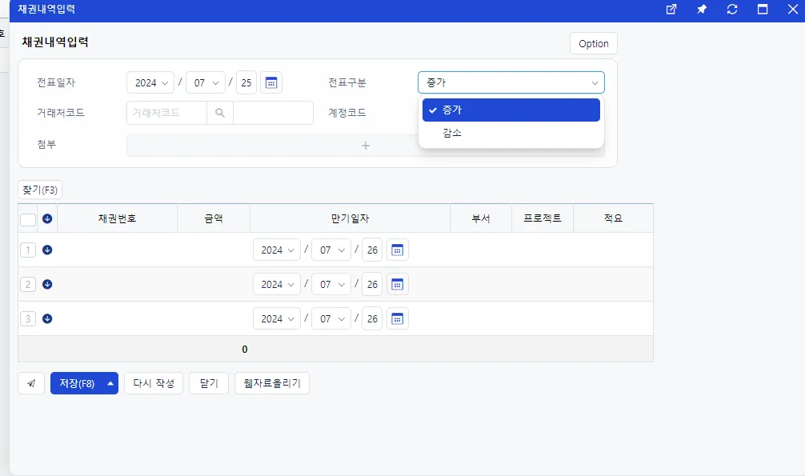
Task: Open the 저장(F8) button arrow menu
Action: (110, 383)
